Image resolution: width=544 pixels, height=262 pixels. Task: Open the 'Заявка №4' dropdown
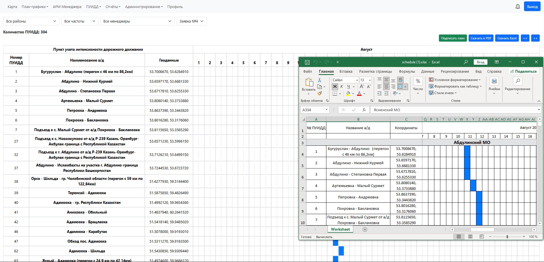click(191, 21)
